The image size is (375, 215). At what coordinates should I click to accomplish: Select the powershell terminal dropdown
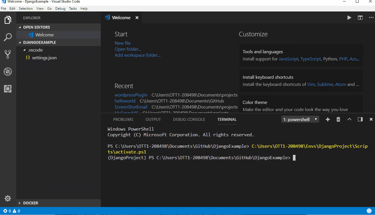pyautogui.click(x=300, y=119)
